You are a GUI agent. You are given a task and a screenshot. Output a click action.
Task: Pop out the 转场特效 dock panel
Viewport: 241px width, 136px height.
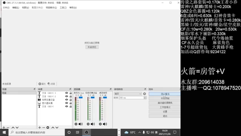click(x=145, y=89)
